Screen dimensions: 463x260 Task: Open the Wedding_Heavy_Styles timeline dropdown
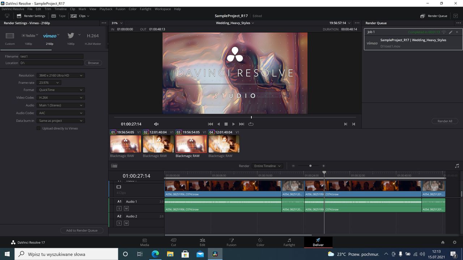click(x=235, y=23)
